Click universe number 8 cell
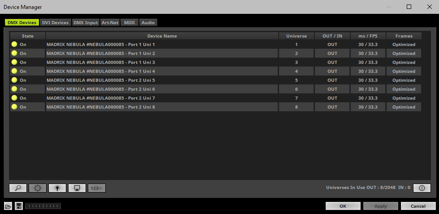 (296, 107)
